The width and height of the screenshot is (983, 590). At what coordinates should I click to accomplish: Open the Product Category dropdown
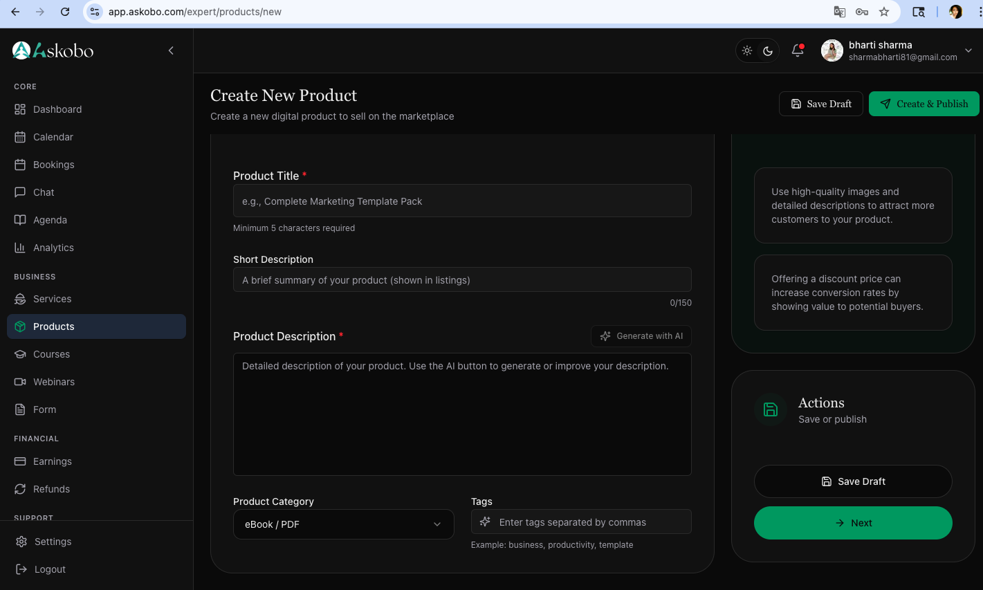pos(343,524)
